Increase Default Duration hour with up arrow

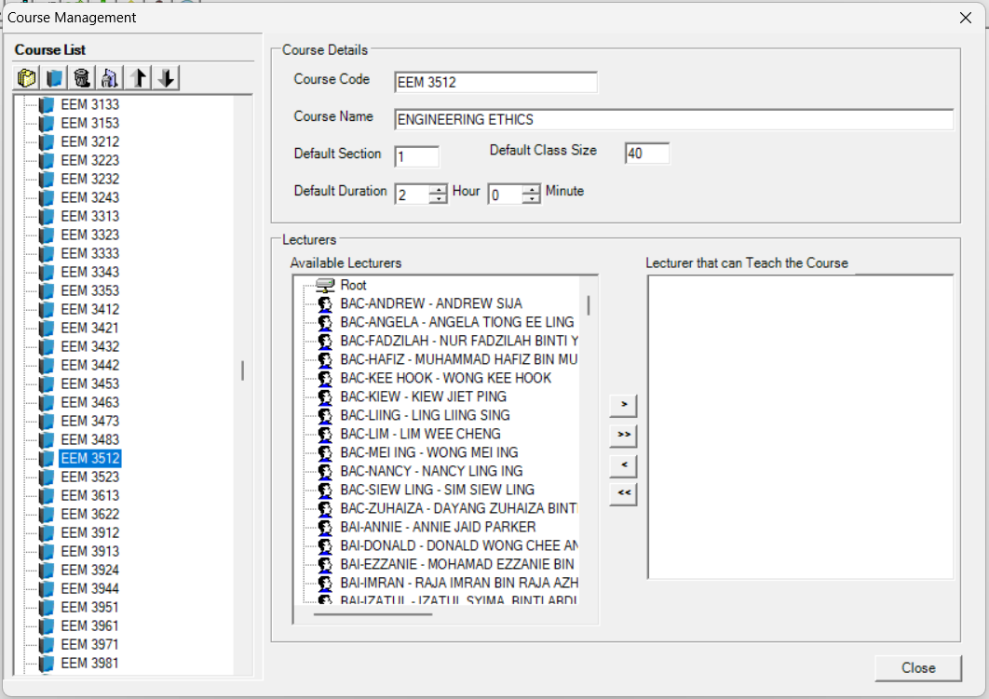click(438, 189)
